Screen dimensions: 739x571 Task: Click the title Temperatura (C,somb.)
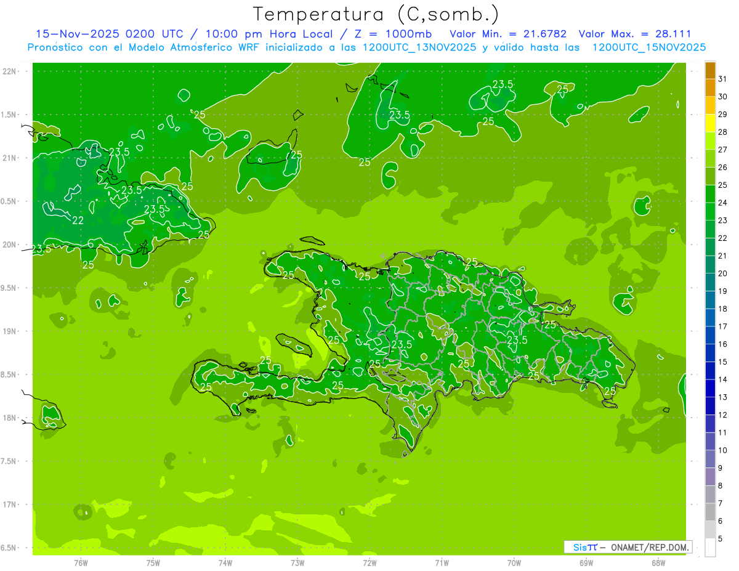(376, 14)
